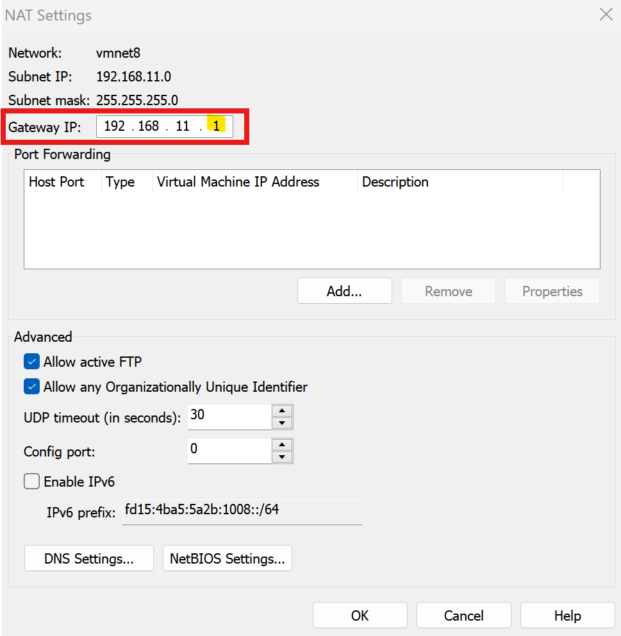Viewport: 621px width, 636px height.
Task: Click the Config port label
Action: [x=59, y=451]
